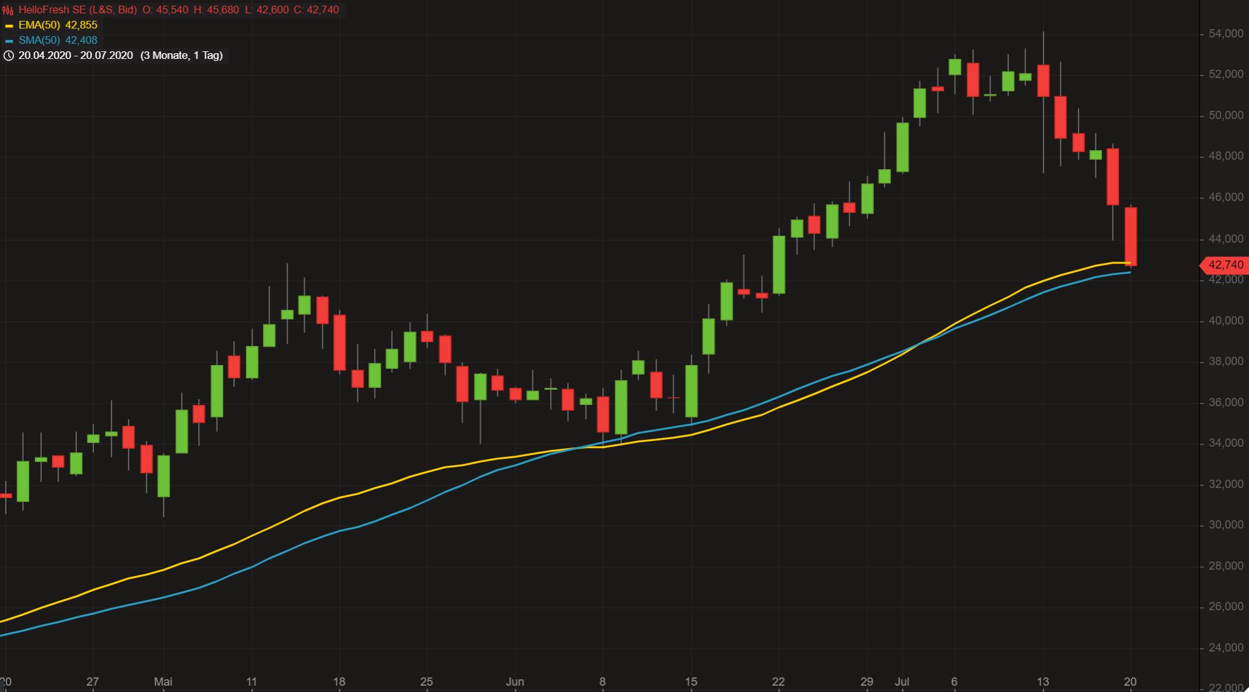Open the 20.04.2020 - 20.07.2020 date range
The height and width of the screenshot is (692, 1249).
tap(75, 56)
